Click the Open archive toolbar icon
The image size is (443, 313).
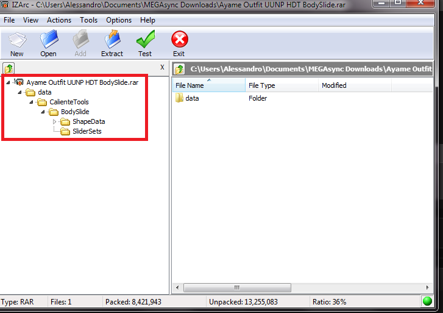tap(49, 39)
